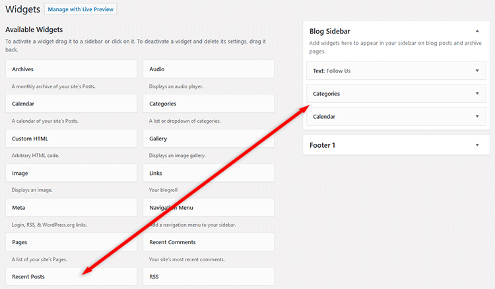Screen dimensions: 495x289
Task: Click the Available Widgets heading
Action: tap(34, 30)
